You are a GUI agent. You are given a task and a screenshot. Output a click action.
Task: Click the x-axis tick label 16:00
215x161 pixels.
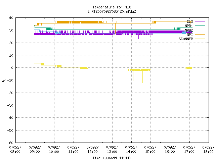(170, 152)
